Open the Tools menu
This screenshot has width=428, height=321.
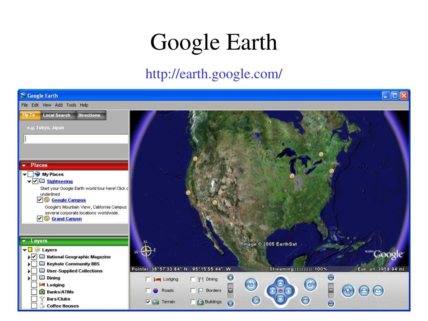(x=71, y=105)
